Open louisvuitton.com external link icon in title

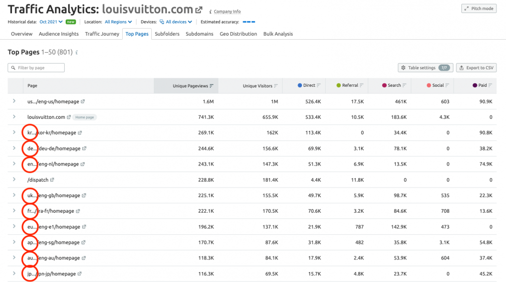[199, 10]
